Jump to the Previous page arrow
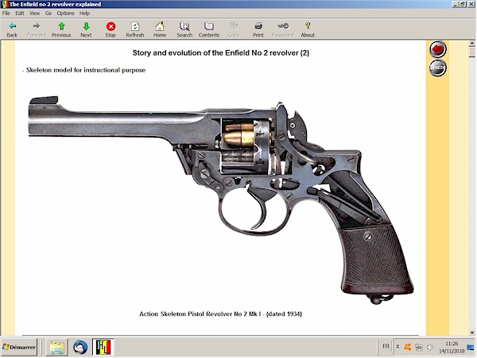 61,29
